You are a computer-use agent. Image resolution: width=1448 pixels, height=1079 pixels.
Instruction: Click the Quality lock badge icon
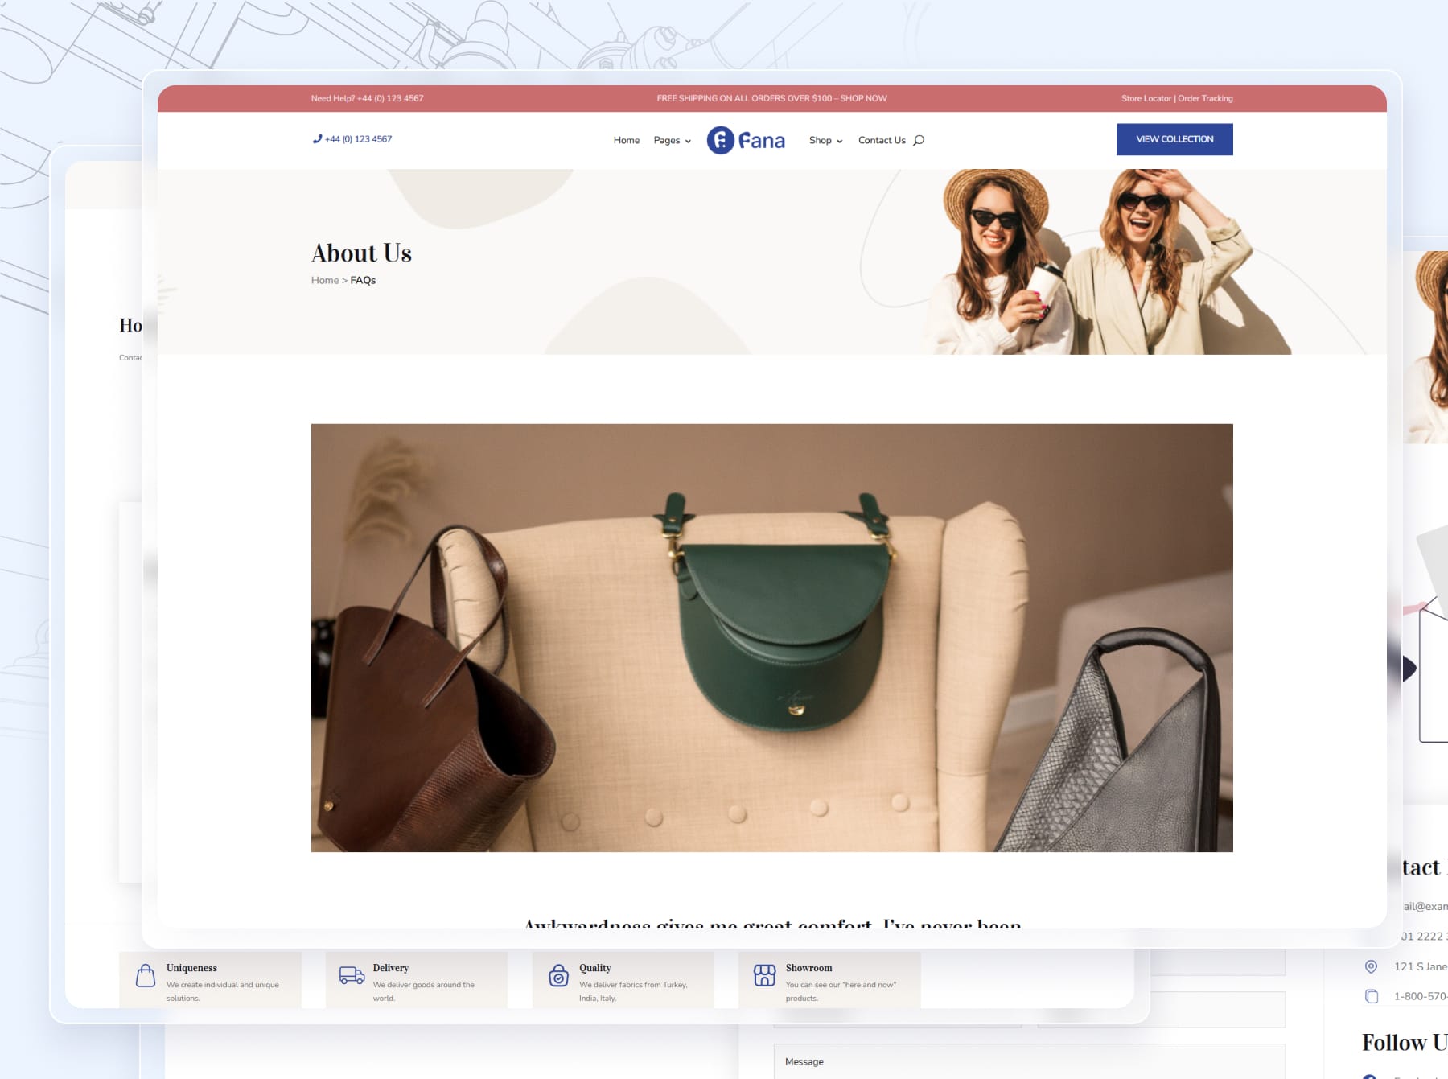(x=558, y=975)
